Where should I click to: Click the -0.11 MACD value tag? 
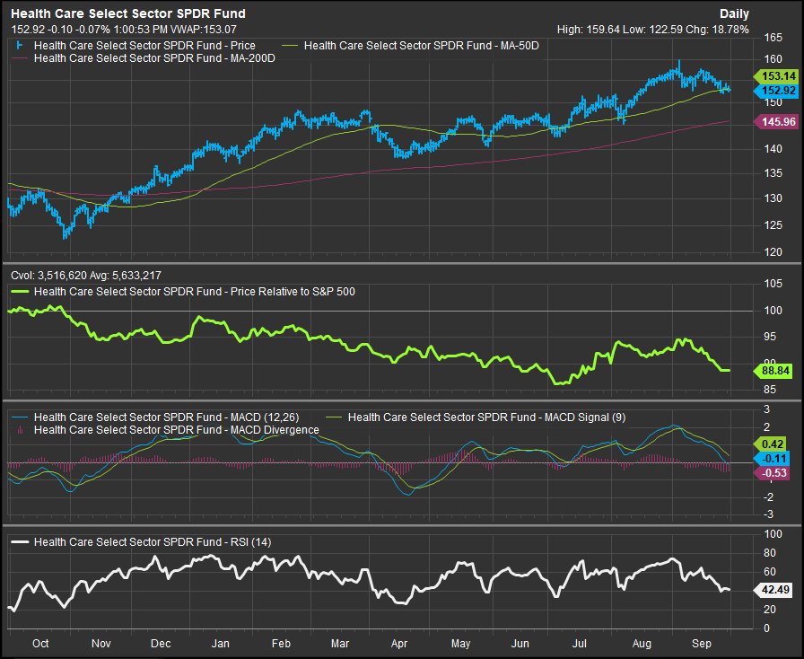click(772, 459)
